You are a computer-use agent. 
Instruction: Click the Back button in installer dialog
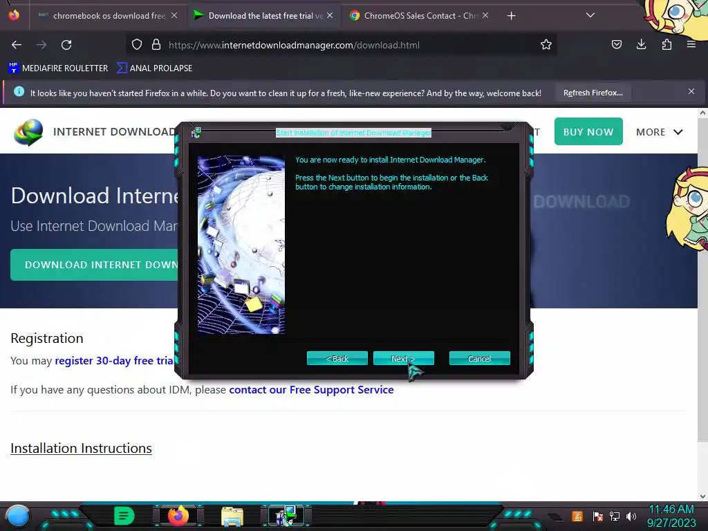(337, 359)
